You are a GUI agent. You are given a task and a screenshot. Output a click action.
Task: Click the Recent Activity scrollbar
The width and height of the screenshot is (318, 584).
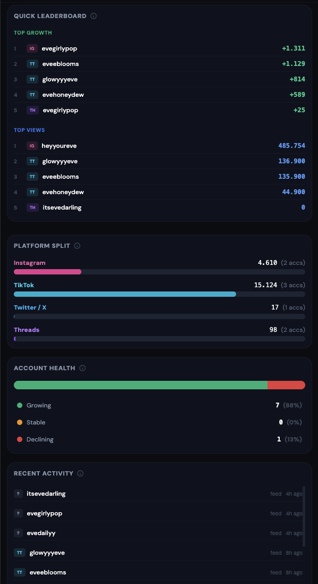(x=304, y=516)
